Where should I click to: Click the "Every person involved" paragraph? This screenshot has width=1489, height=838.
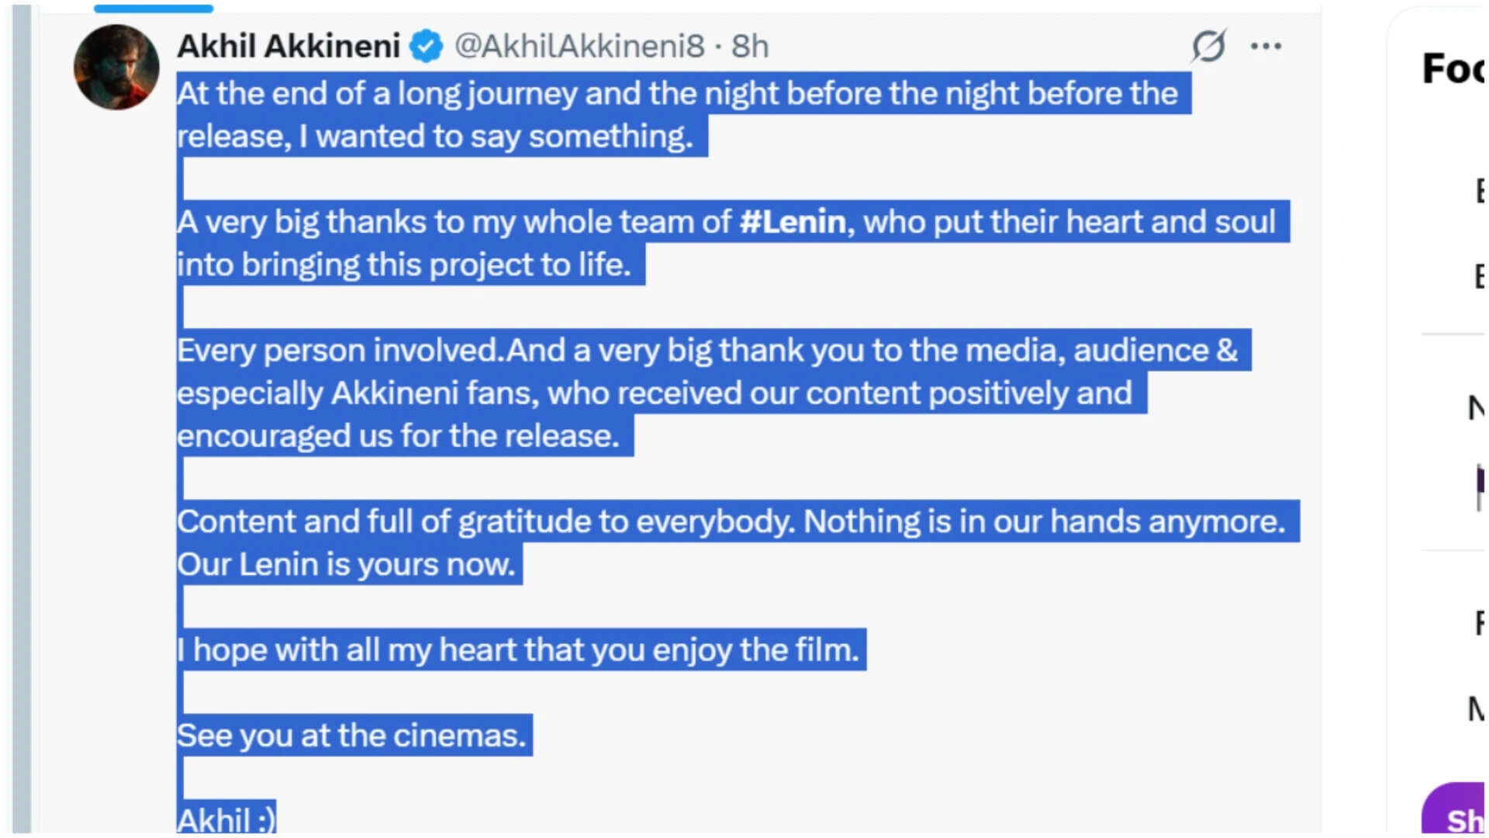(x=707, y=393)
